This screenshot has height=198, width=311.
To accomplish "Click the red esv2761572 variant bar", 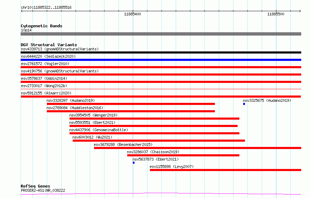I will [x=161, y=67].
